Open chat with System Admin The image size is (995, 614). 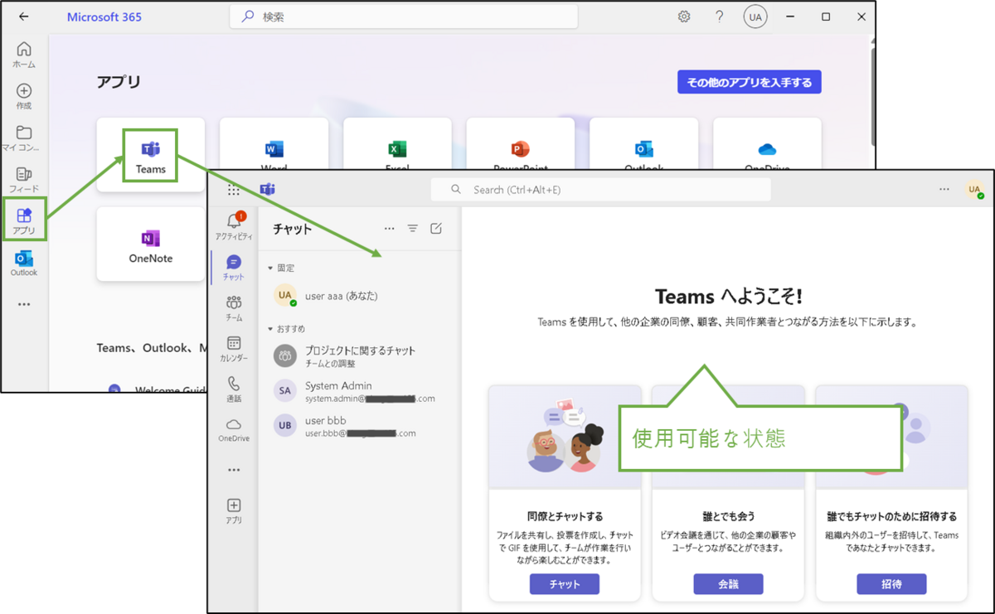[x=359, y=391]
